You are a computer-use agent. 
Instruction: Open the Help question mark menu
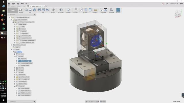pyautogui.click(x=181, y=4)
